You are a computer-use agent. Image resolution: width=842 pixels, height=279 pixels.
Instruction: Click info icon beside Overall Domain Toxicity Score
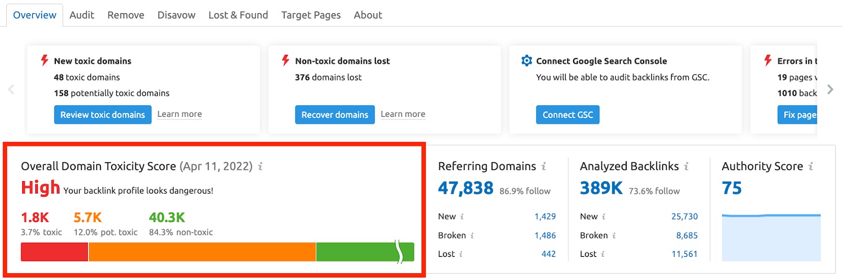coord(260,166)
